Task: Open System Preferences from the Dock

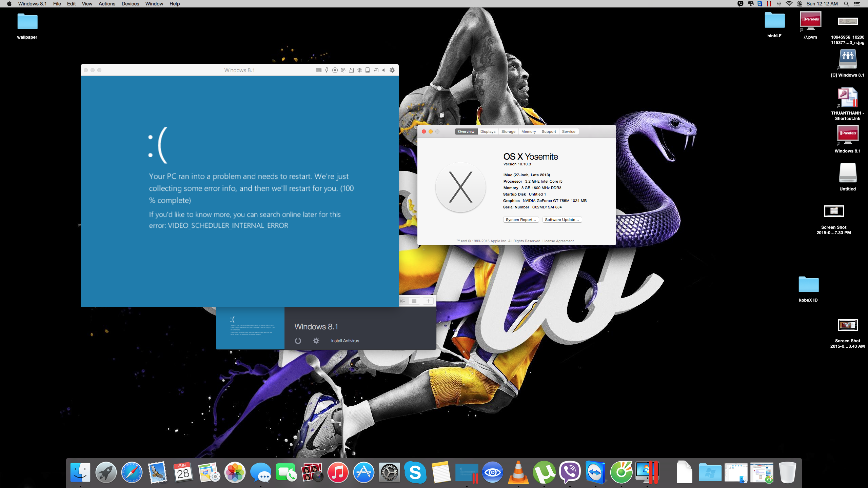Action: (389, 472)
